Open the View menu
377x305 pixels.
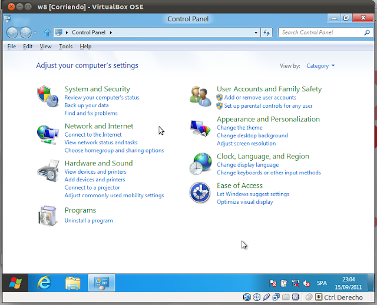click(45, 47)
